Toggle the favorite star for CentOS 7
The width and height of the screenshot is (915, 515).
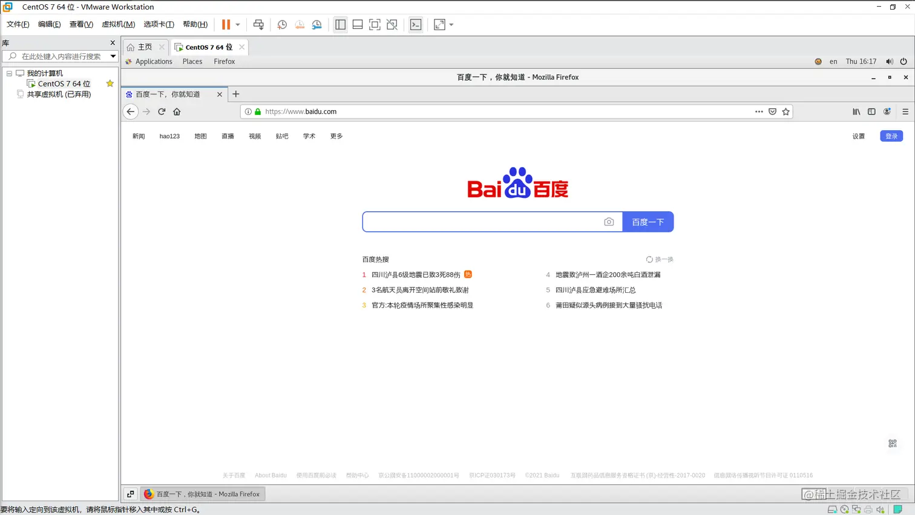(110, 84)
